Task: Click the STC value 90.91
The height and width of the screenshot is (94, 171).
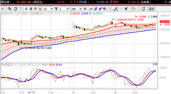Action: [x=45, y=65]
